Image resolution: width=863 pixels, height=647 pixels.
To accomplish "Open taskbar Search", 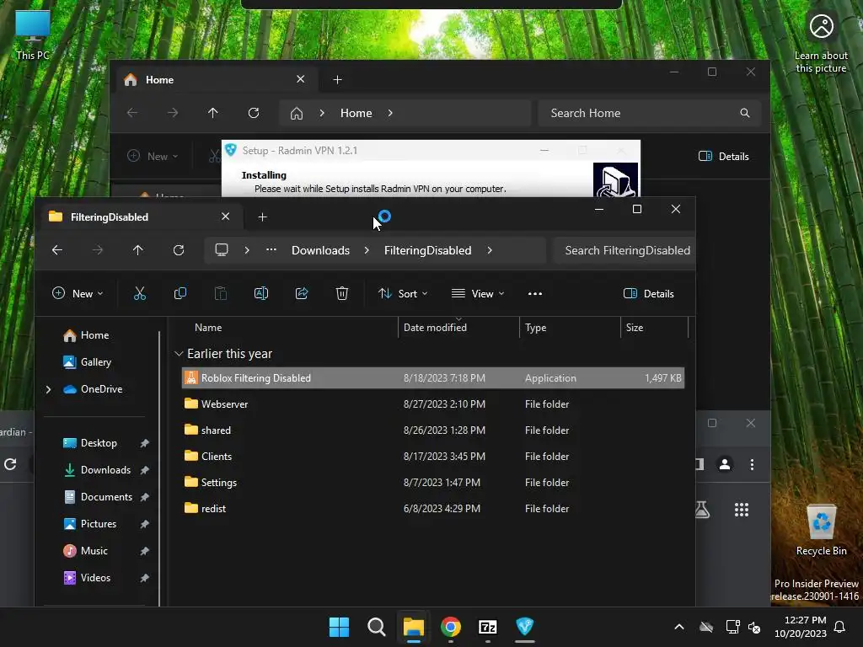I will 377,627.
